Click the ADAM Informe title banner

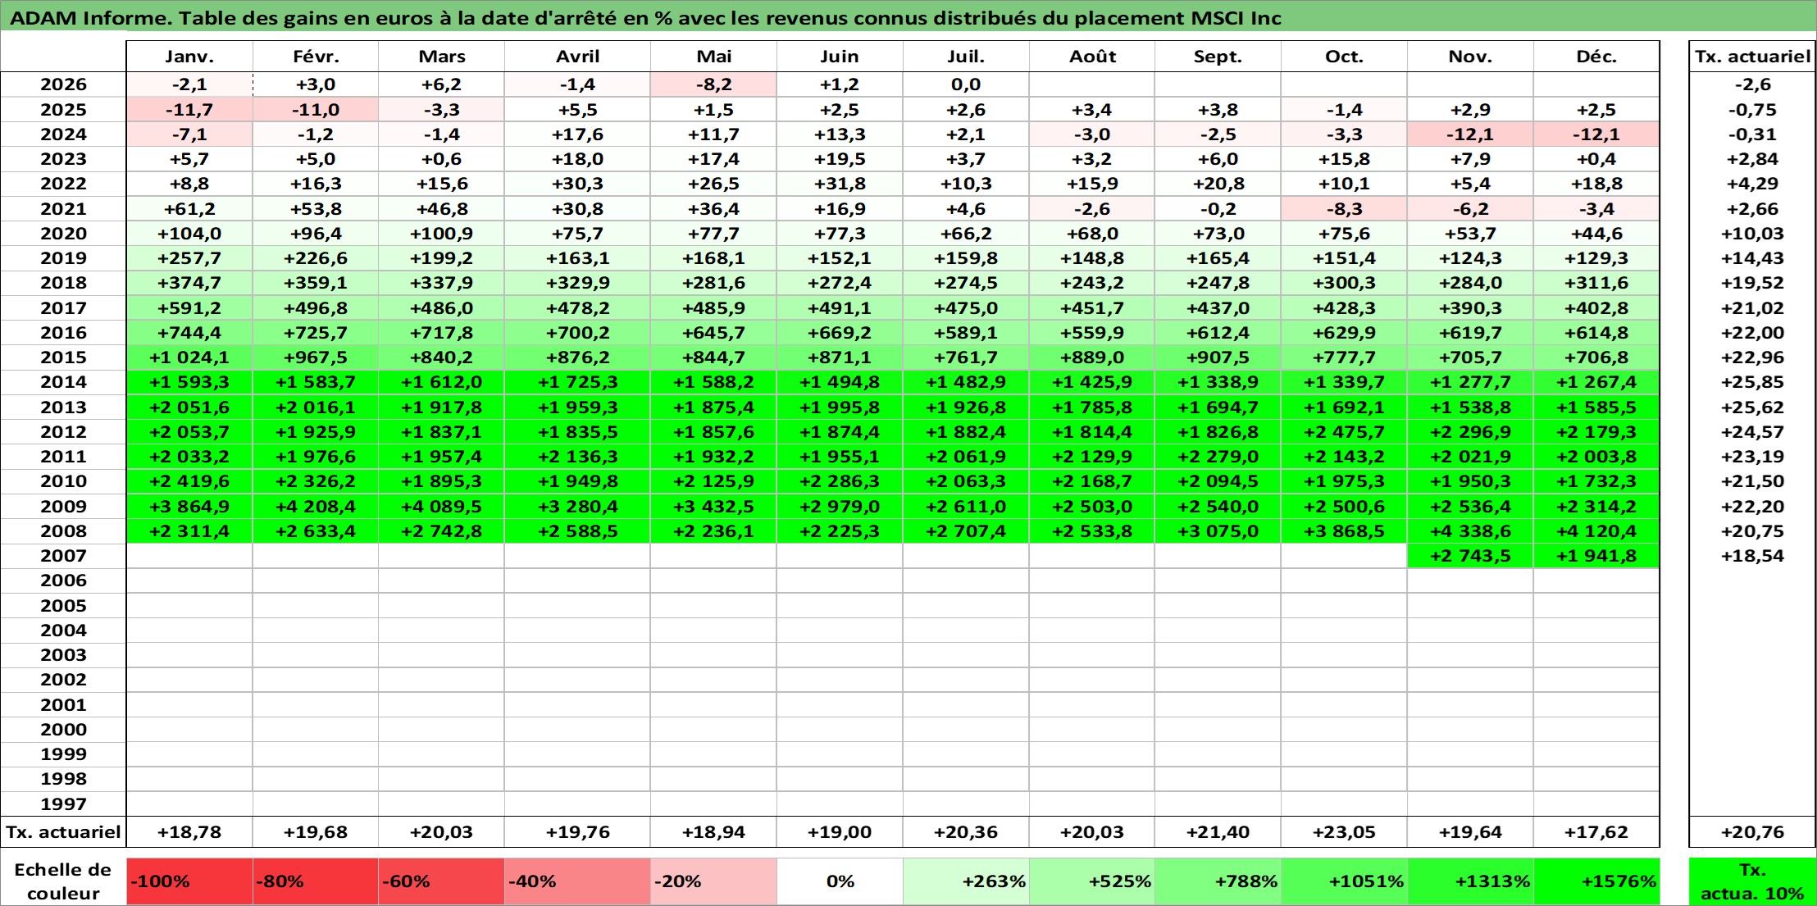point(908,17)
